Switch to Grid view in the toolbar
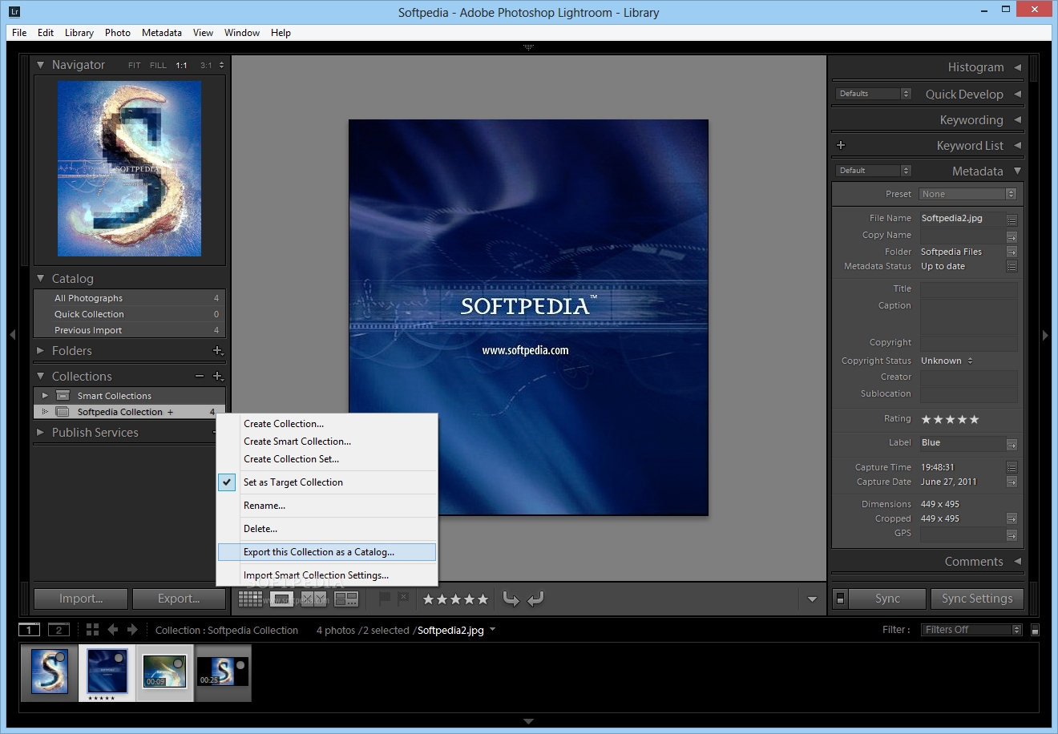The image size is (1058, 734). pos(250,599)
